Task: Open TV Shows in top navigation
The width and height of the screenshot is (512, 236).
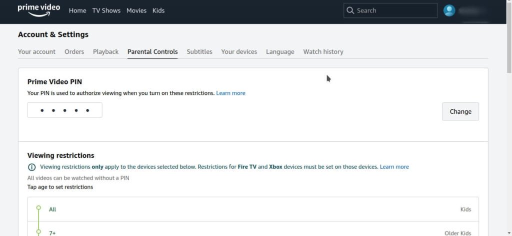Action: (x=106, y=10)
